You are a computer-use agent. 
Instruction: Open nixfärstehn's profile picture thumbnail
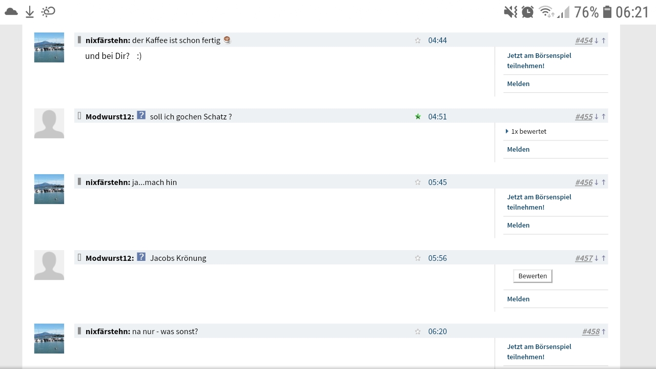coord(49,47)
